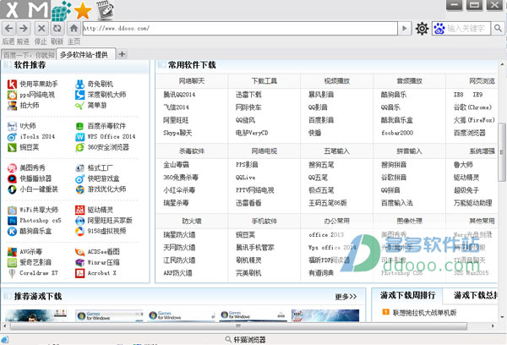Open the 瑞星防火墙 link
Screen dimensions: 507x345
179,234
